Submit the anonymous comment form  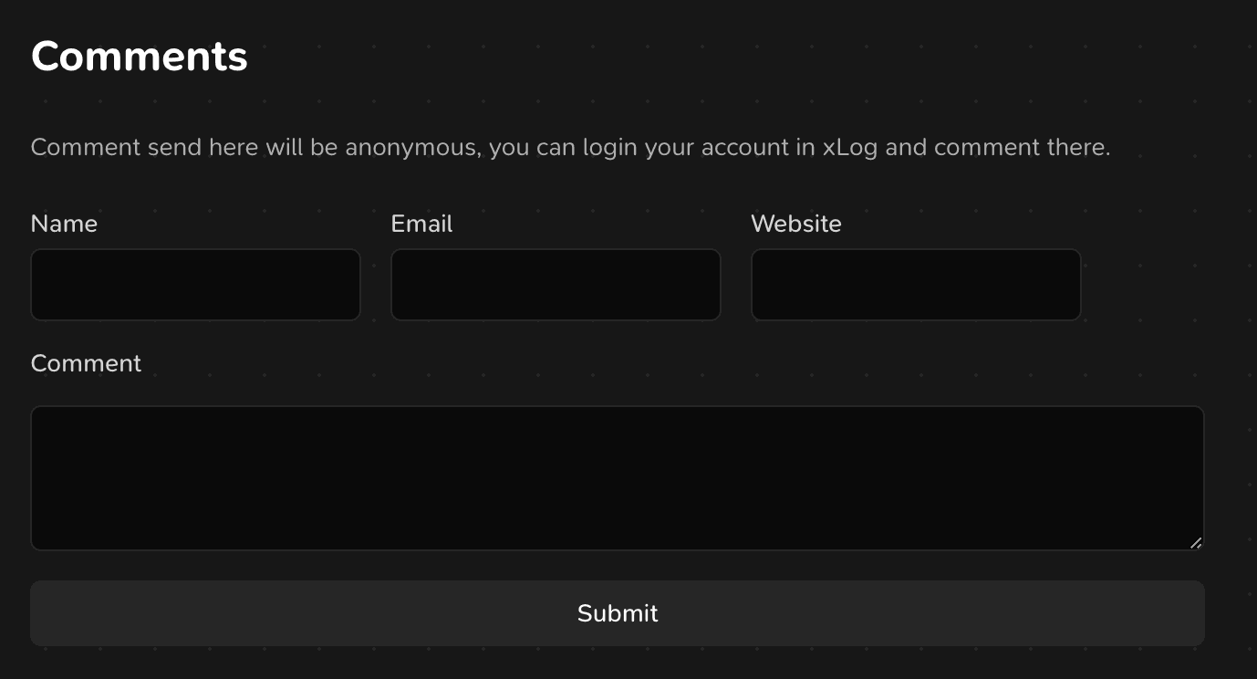pos(617,613)
